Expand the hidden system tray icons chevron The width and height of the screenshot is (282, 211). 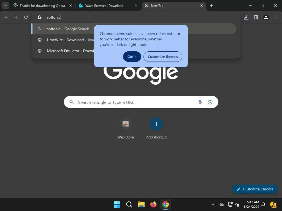point(213,204)
